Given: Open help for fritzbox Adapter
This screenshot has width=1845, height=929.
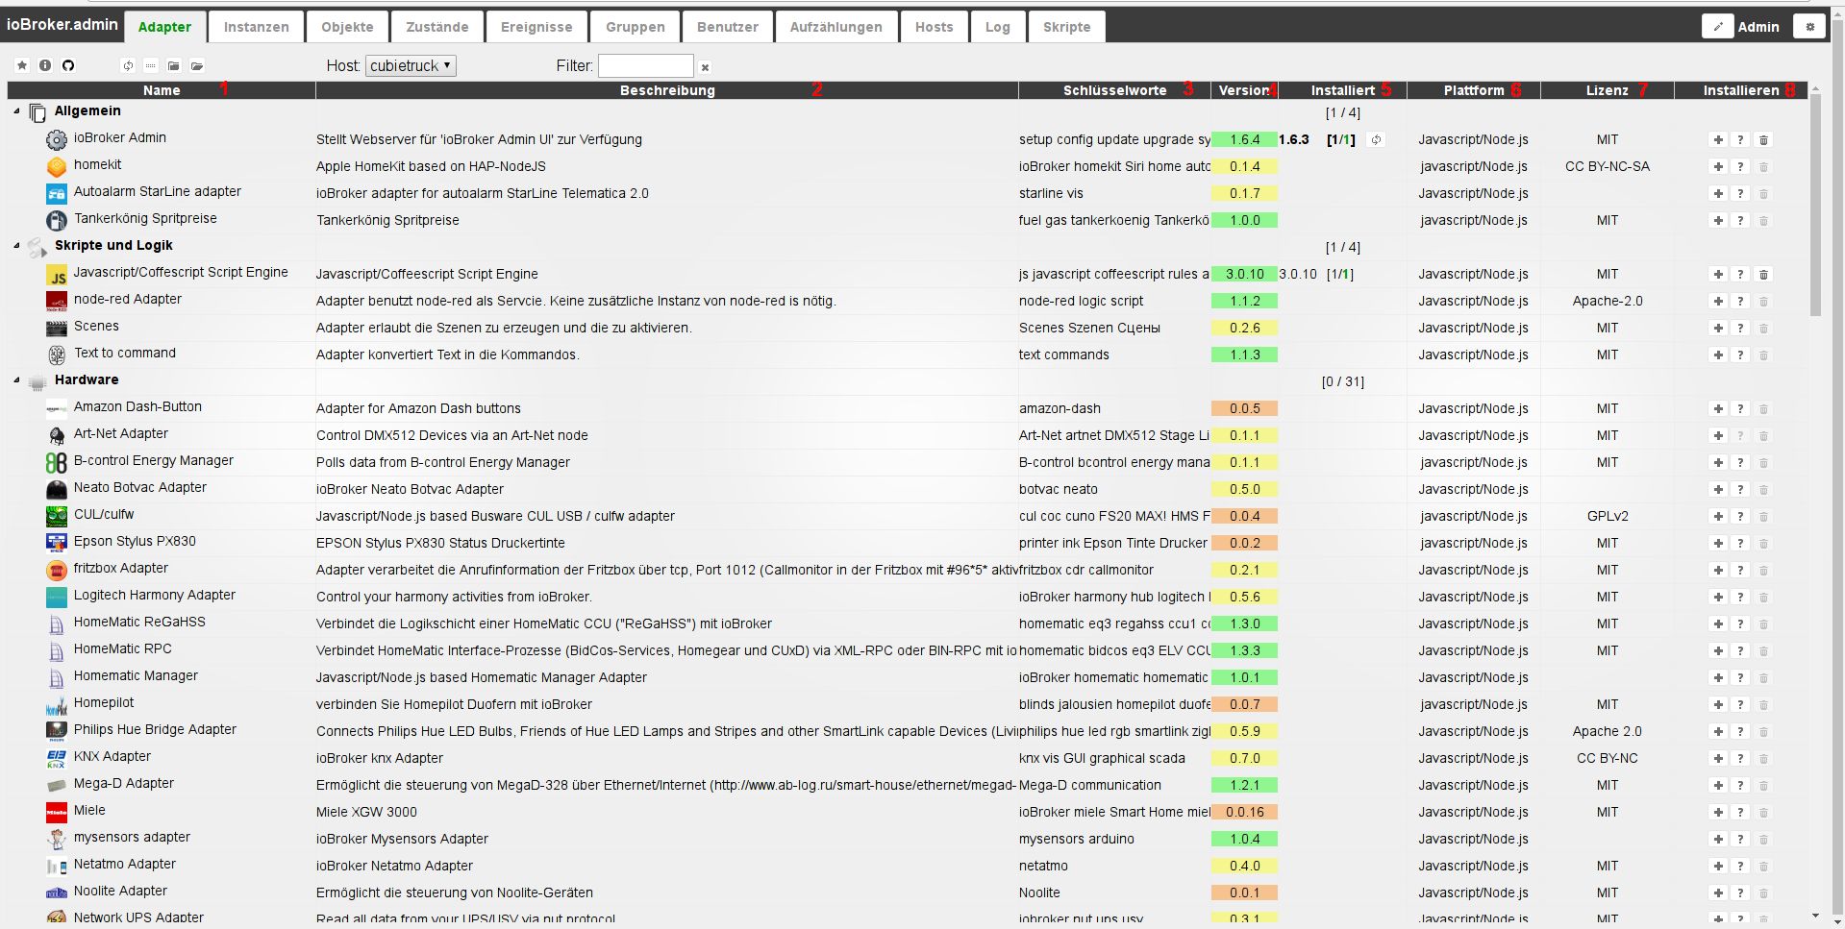Looking at the screenshot, I should pos(1740,570).
